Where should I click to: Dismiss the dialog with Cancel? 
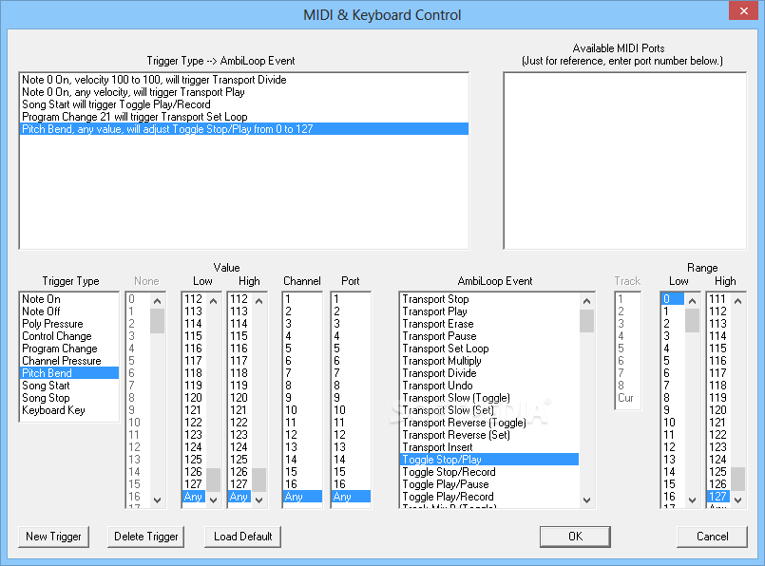(713, 537)
